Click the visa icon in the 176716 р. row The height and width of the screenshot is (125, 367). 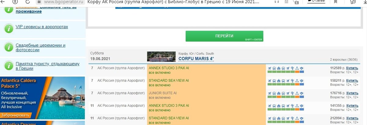click(297, 93)
